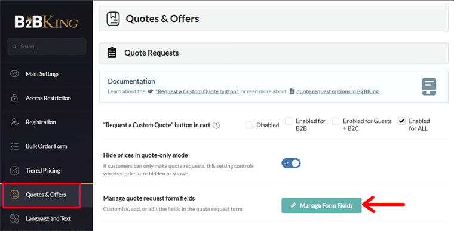The height and width of the screenshot is (231, 454).
Task: Click the pointing hand icon in Documentation
Action: tap(151, 91)
